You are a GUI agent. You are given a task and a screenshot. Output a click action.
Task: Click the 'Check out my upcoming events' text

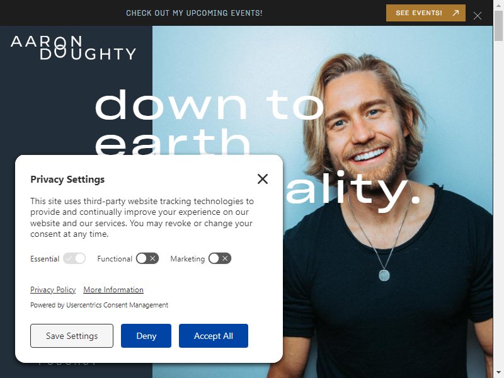194,13
